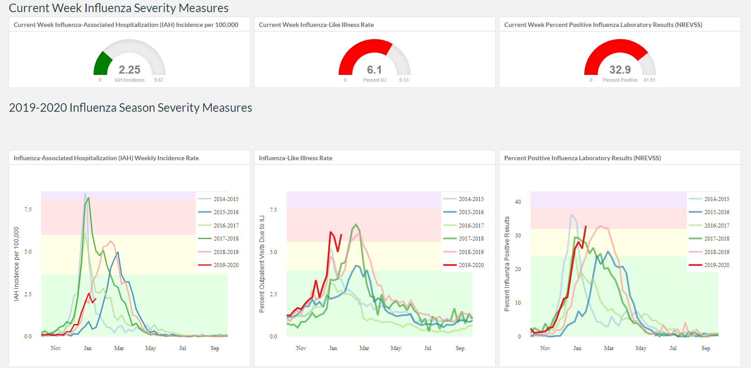Click the Nov tick on the NREVSS chart
751x368 pixels.
[545, 348]
